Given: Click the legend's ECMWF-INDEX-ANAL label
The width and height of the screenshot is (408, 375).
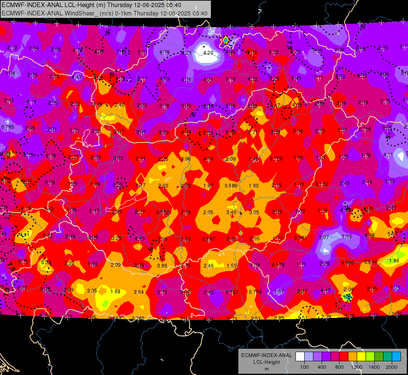Looking at the screenshot, I should [x=266, y=355].
